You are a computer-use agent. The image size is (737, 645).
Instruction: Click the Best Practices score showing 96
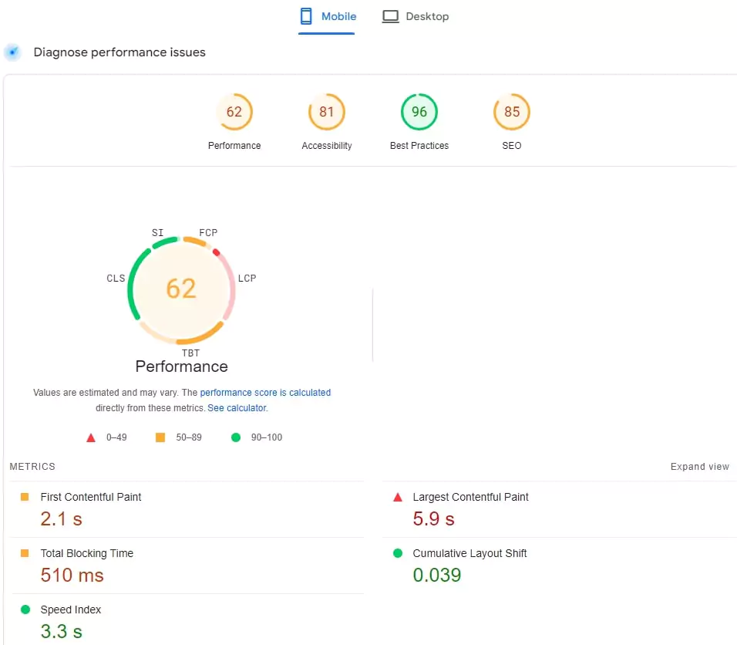(419, 112)
